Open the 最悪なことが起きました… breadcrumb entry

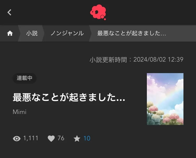click(132, 33)
